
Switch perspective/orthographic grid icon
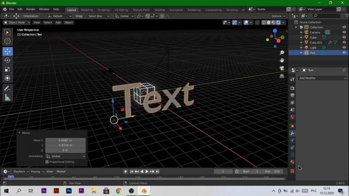coord(282,76)
